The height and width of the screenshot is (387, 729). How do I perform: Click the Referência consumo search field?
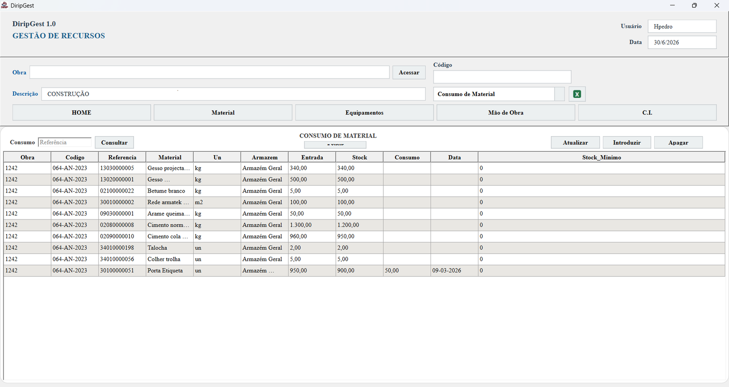coord(65,143)
